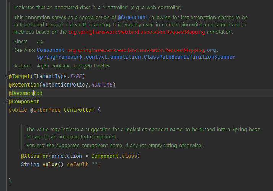Image resolution: width=273 pixels, height=191 pixels.
Task: Open RequestMapping link in See Also row
Action: coord(136,50)
